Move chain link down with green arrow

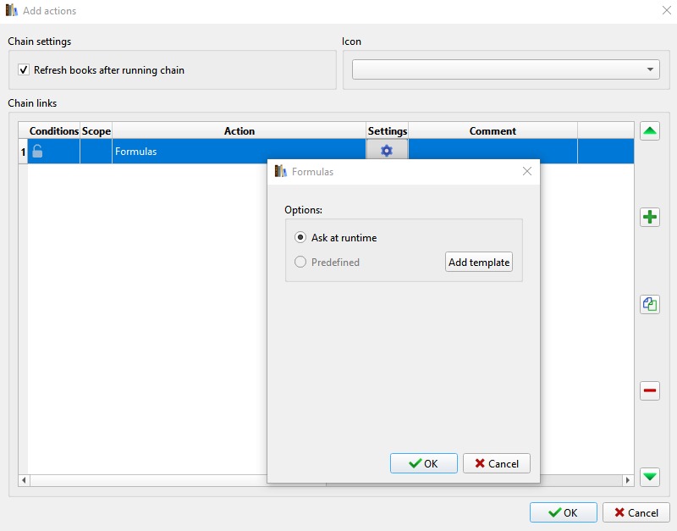coord(649,477)
